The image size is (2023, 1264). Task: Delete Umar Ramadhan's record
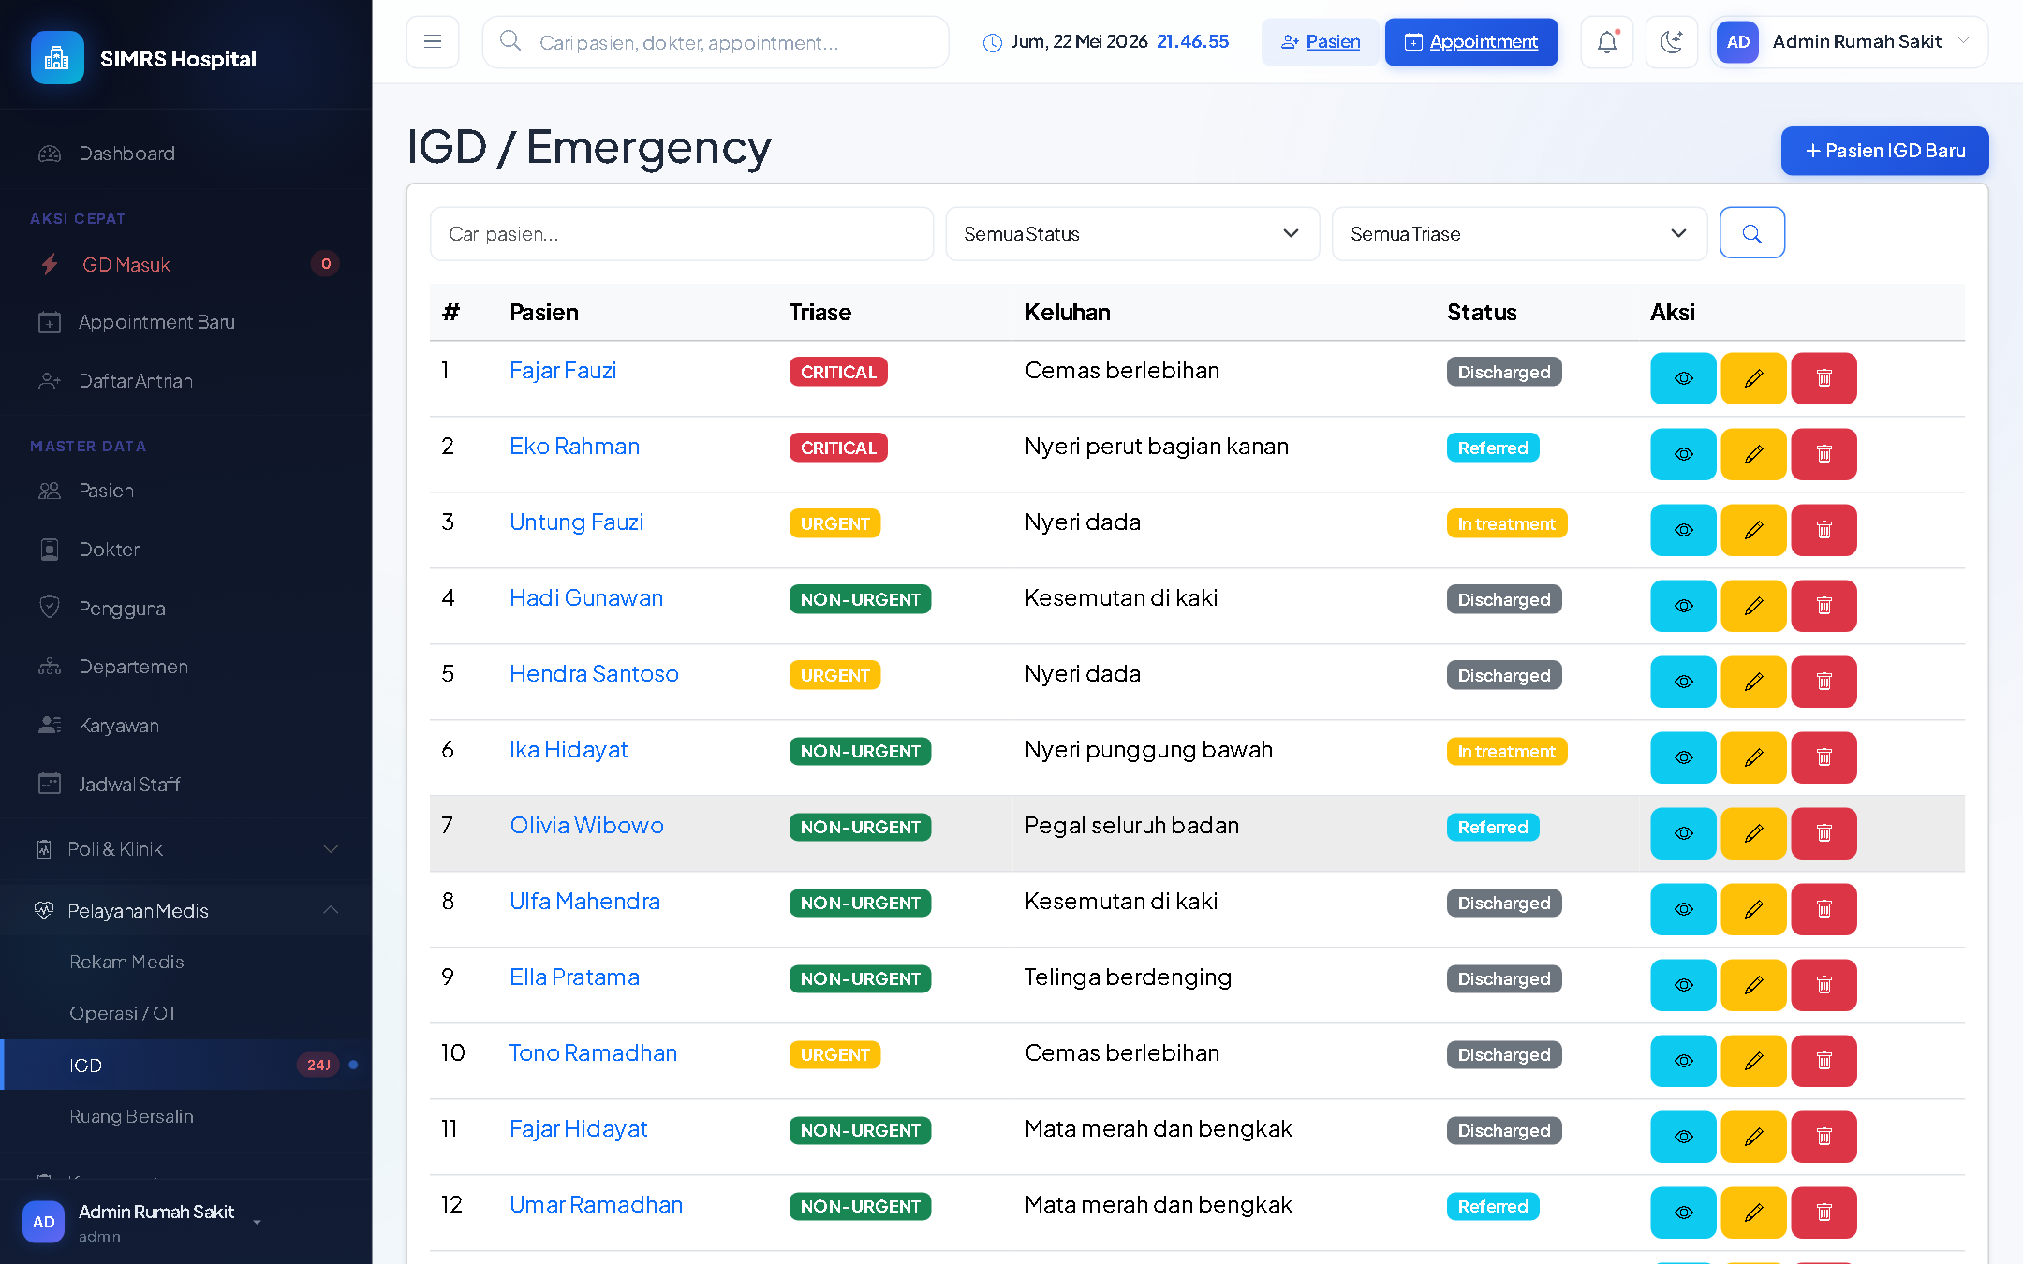point(1824,1213)
